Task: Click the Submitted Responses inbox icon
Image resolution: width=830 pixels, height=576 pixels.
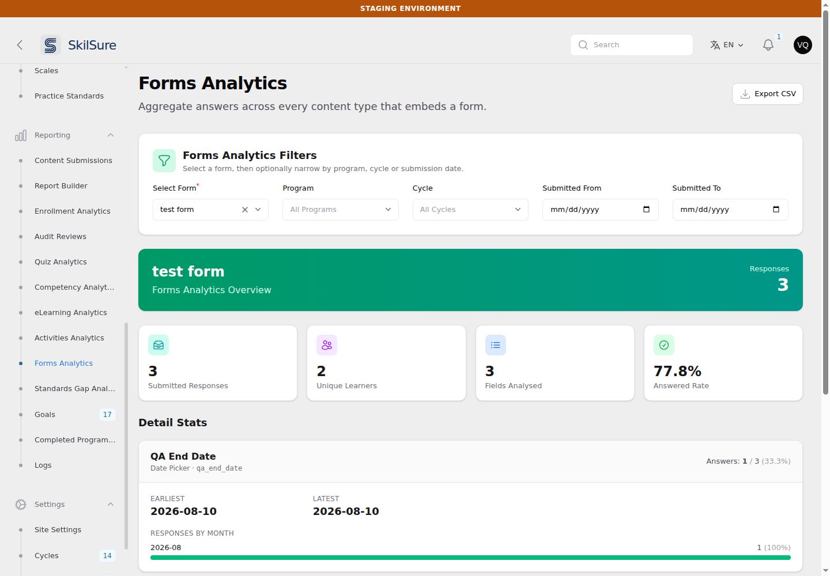Action: point(159,345)
